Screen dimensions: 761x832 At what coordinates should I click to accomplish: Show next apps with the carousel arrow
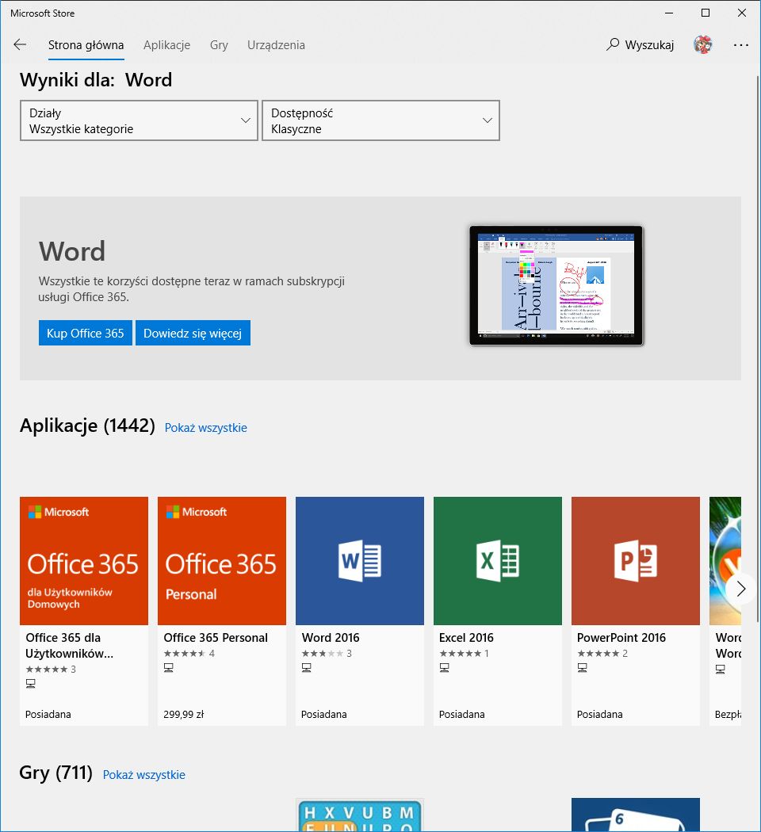coord(741,589)
